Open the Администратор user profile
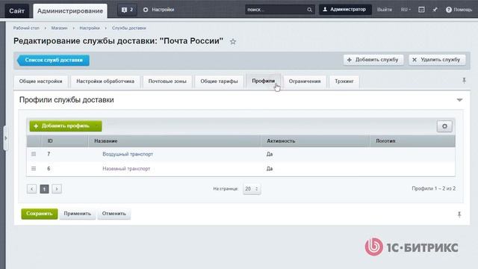 click(x=345, y=10)
